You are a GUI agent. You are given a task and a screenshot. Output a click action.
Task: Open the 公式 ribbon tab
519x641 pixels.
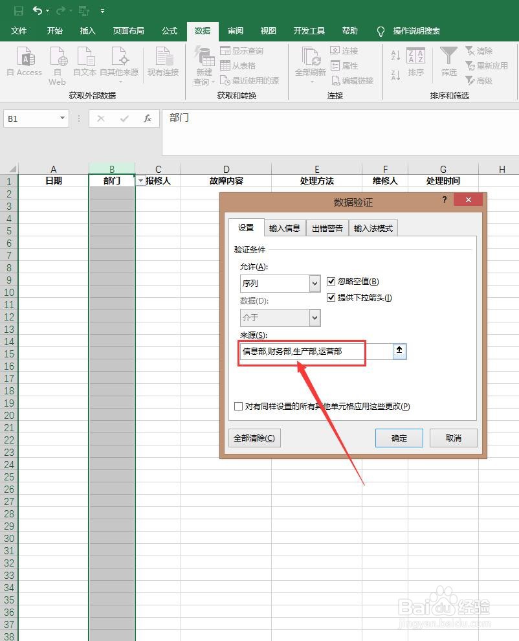tap(169, 30)
